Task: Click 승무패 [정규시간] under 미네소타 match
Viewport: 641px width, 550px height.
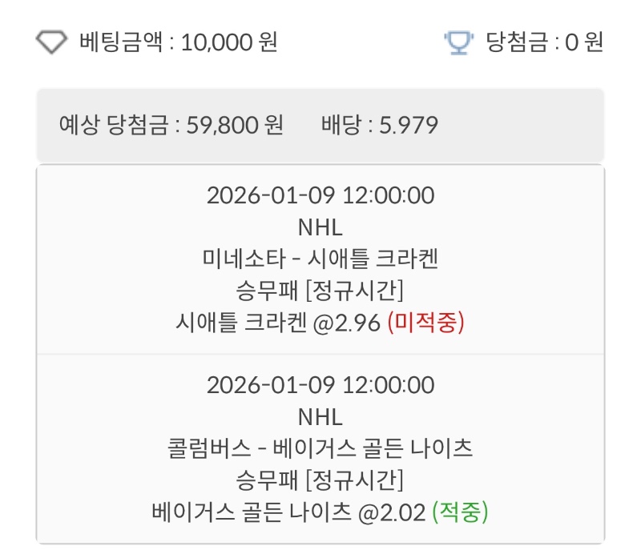Action: 320,291
